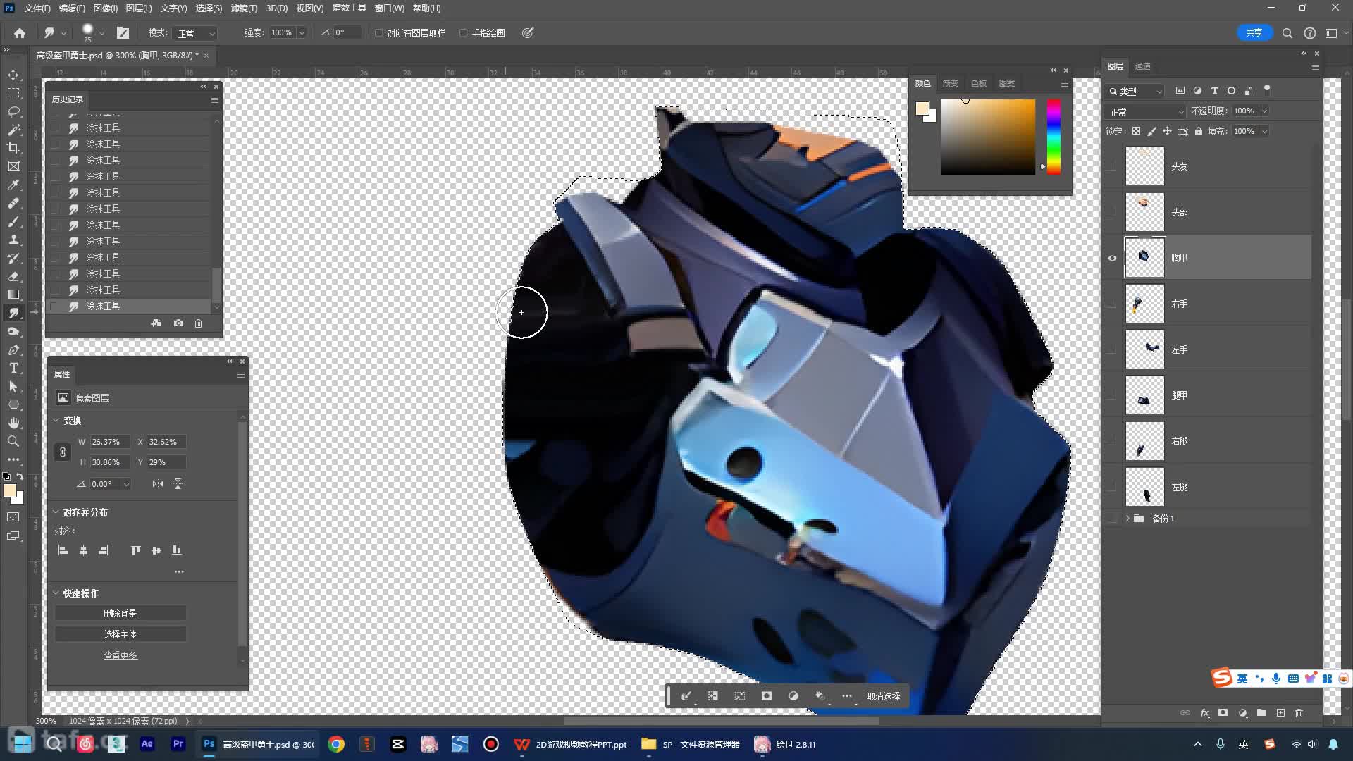Click lock all icon in Layers panel
Viewport: 1353px width, 761px height.
point(1199,131)
